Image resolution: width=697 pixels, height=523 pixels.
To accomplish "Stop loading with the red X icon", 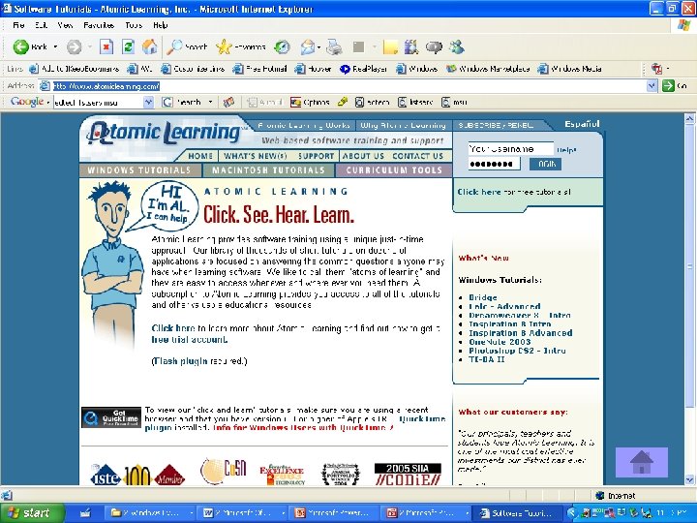I will 106,46.
